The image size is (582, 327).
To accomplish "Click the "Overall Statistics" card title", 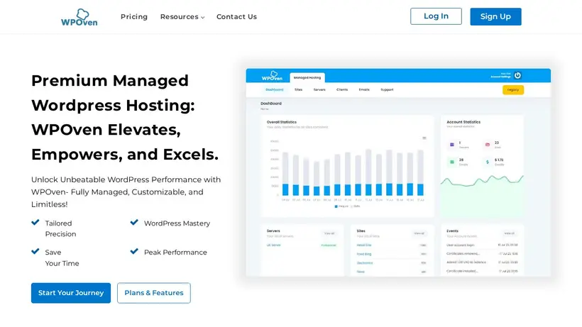I will 281,122.
